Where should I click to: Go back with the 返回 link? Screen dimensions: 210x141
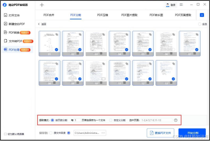(42, 24)
